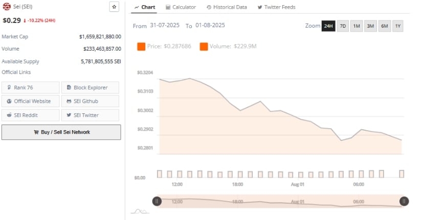The height and width of the screenshot is (220, 422).
Task: Click the Available Supply value 5,781,805,555 SEI
Action: click(x=101, y=62)
